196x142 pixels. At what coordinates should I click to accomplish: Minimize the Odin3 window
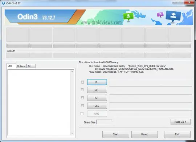point(175,3)
